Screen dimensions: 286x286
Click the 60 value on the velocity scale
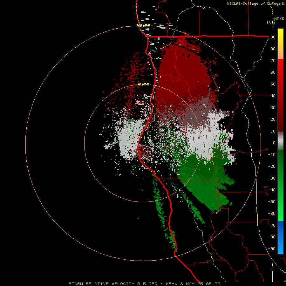[x=273, y=72]
